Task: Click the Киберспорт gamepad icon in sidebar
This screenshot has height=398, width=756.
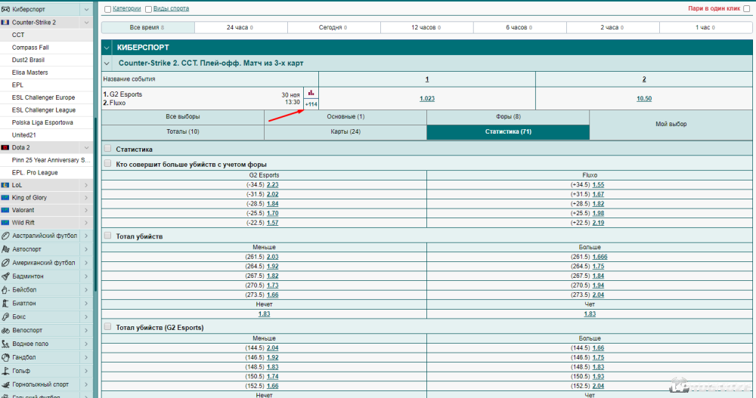Action: click(x=6, y=9)
